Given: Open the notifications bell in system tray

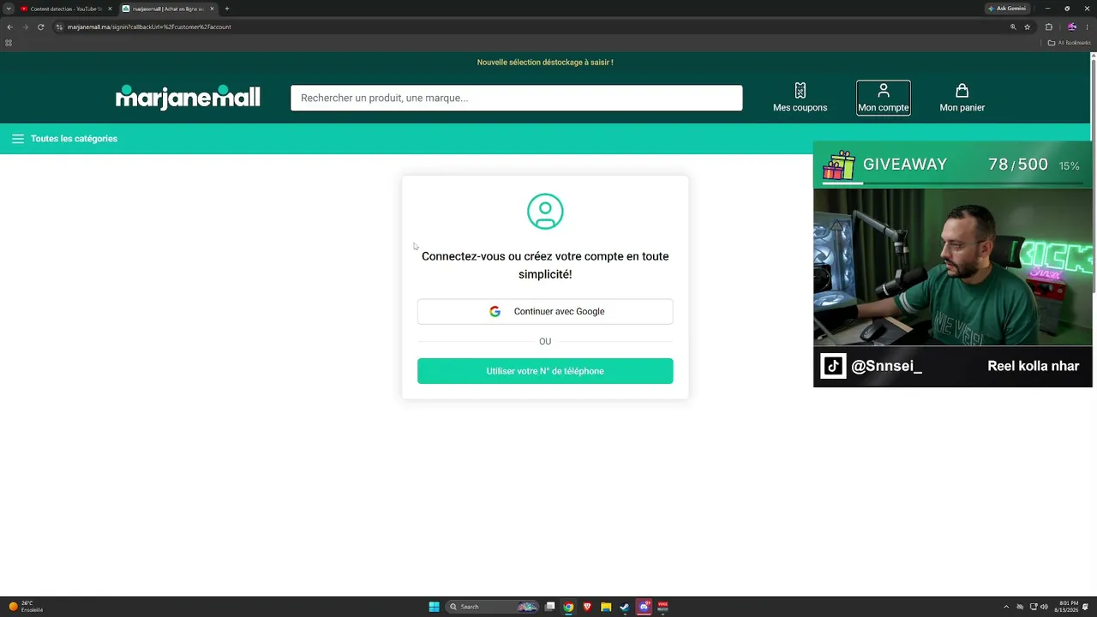Looking at the screenshot, I should [1086, 607].
